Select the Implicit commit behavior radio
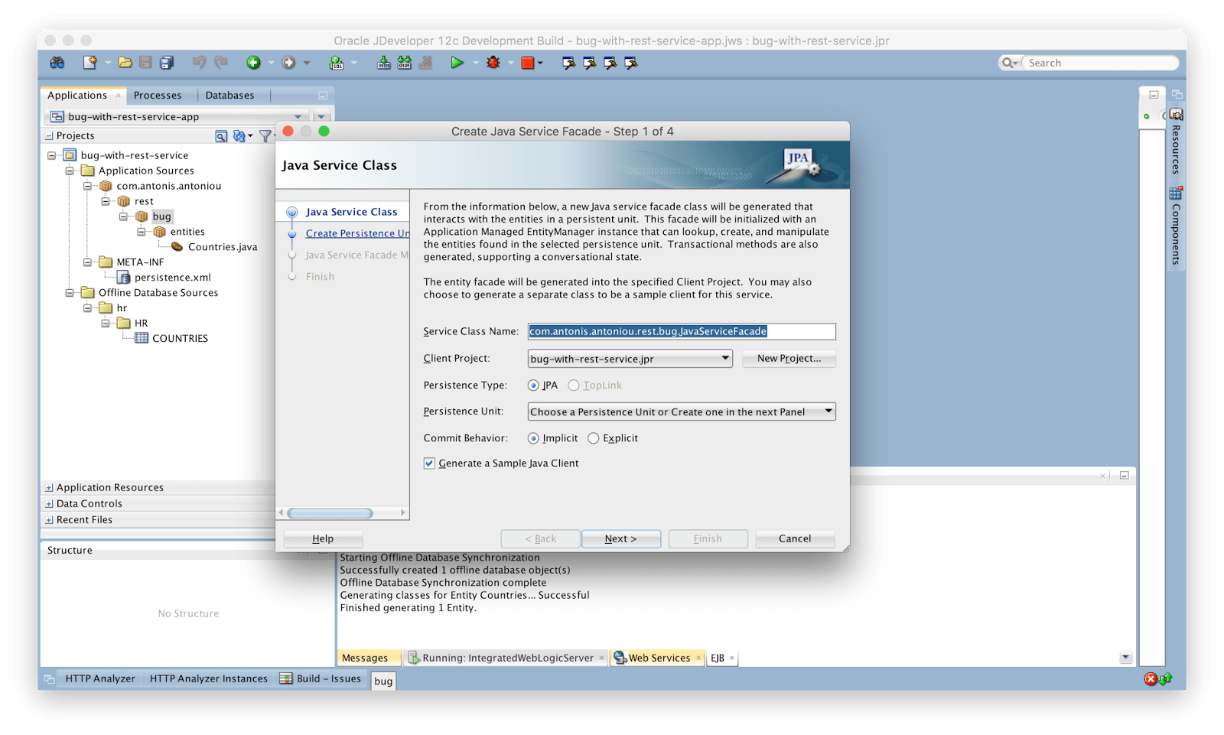Screen dimensions: 1224x735 coord(533,438)
